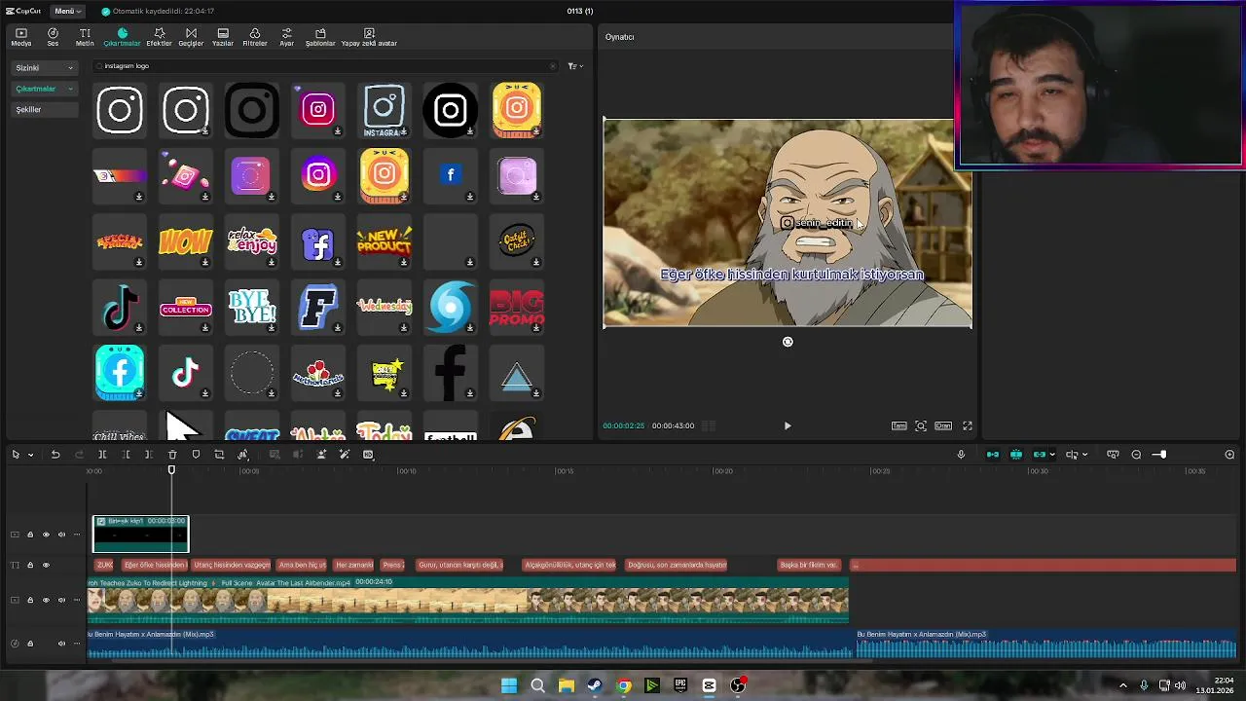Split clip at playhead

tap(102, 455)
